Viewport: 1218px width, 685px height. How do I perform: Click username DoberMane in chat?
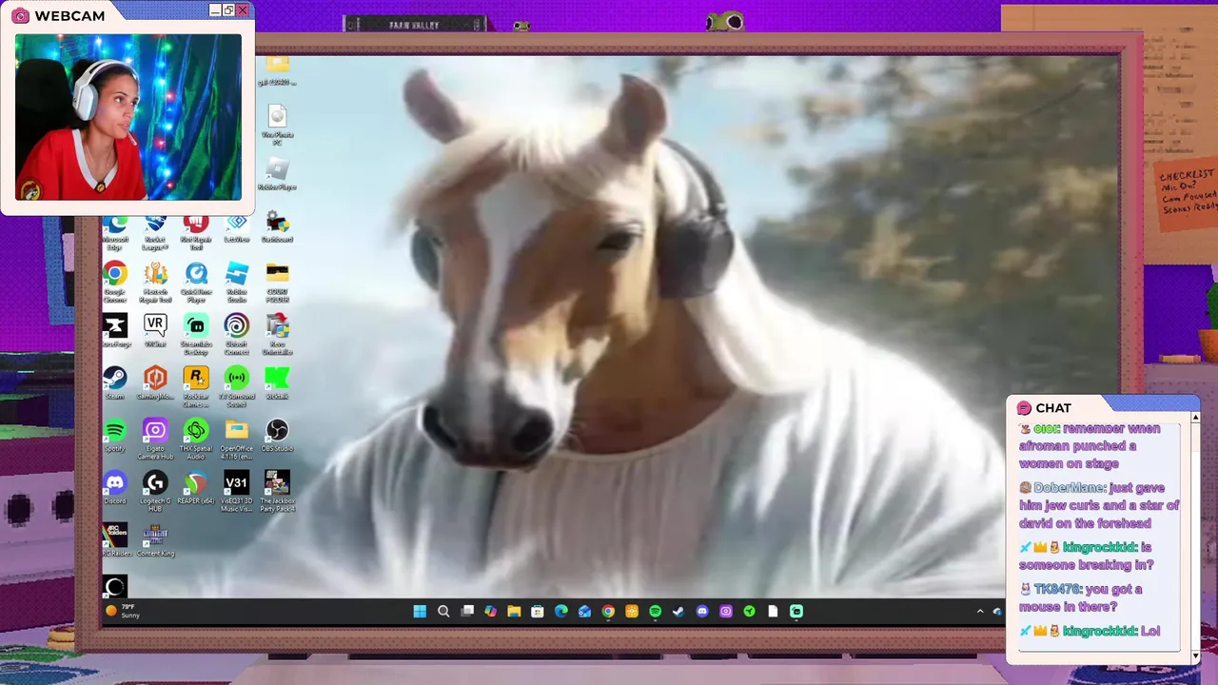coord(1069,487)
